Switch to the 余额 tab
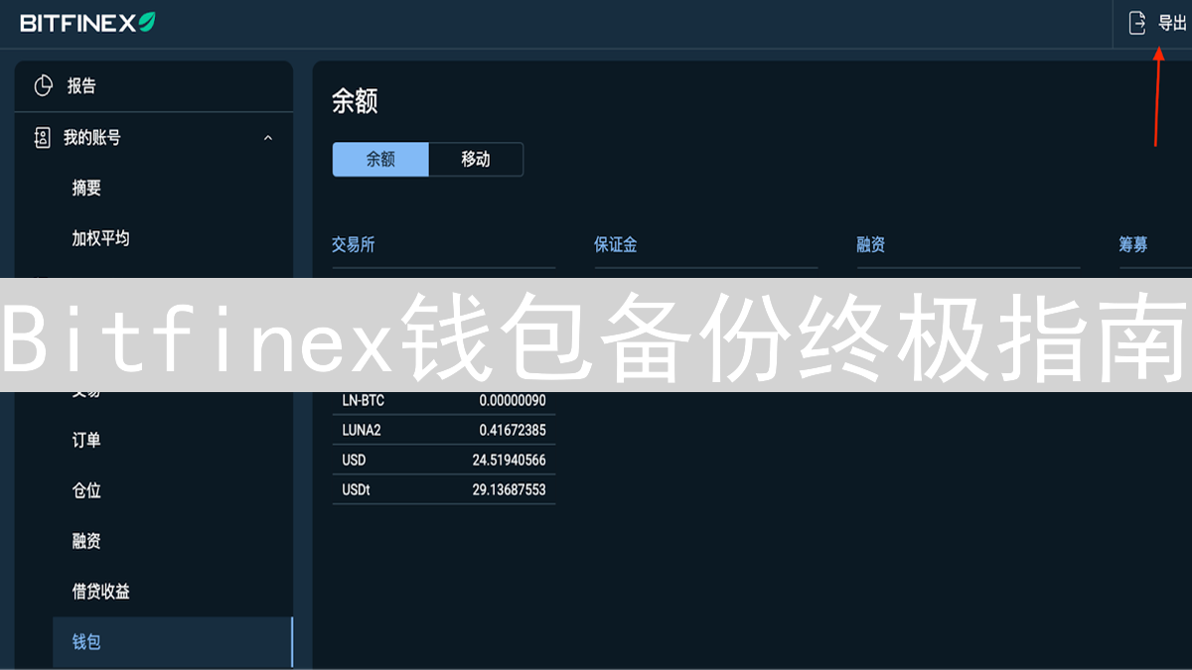The image size is (1192, 670). click(380, 160)
